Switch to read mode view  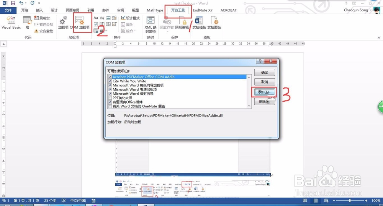[305, 200]
